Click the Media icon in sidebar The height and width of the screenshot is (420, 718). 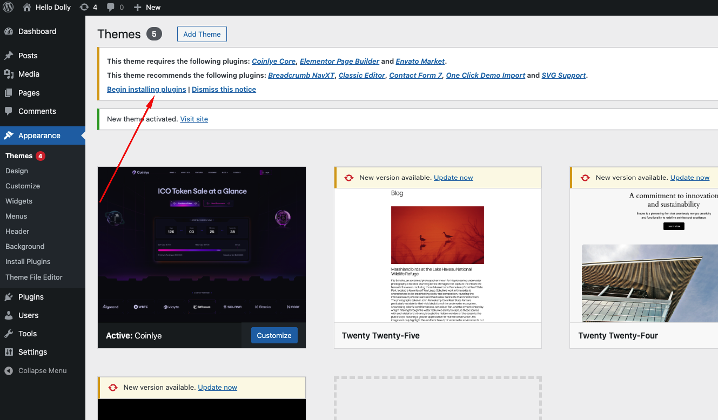tap(9, 74)
